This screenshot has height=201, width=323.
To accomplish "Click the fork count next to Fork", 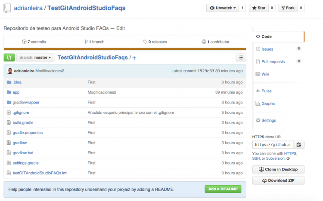I will (x=301, y=8).
